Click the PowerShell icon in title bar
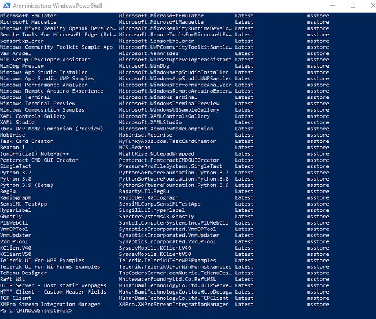The width and height of the screenshot is (376, 319). [7, 5]
